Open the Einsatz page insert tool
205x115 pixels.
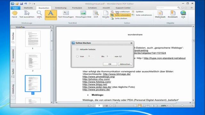tap(106, 14)
